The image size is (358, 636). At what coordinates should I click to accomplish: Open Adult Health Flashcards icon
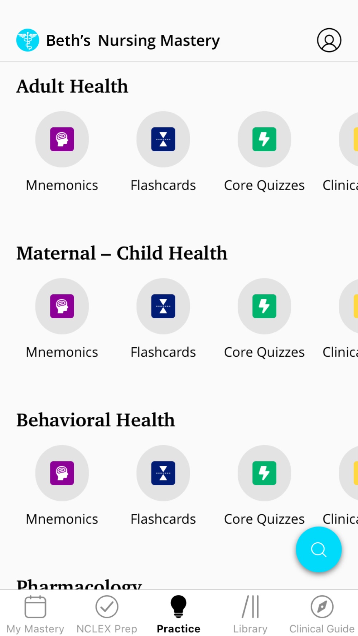click(x=163, y=139)
